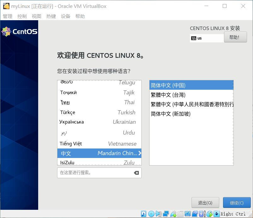Click the chevron on the 中文 row
Image resolution: width=253 pixels, height=218 pixels.
tap(140, 153)
